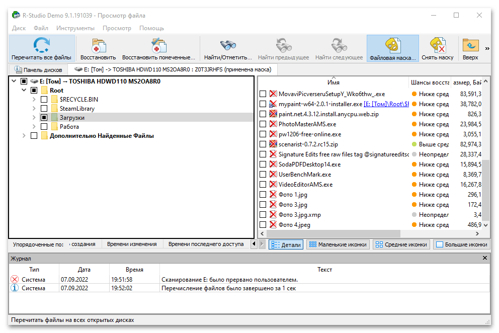The width and height of the screenshot is (499, 333).
Task: Click the Reread all files toolbar icon
Action: pyautogui.click(x=41, y=47)
